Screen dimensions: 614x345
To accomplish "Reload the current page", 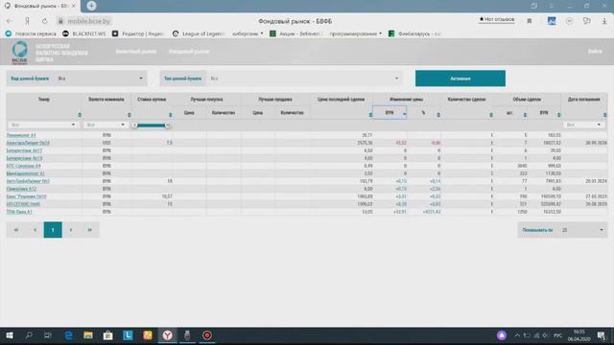I will tap(44, 21).
